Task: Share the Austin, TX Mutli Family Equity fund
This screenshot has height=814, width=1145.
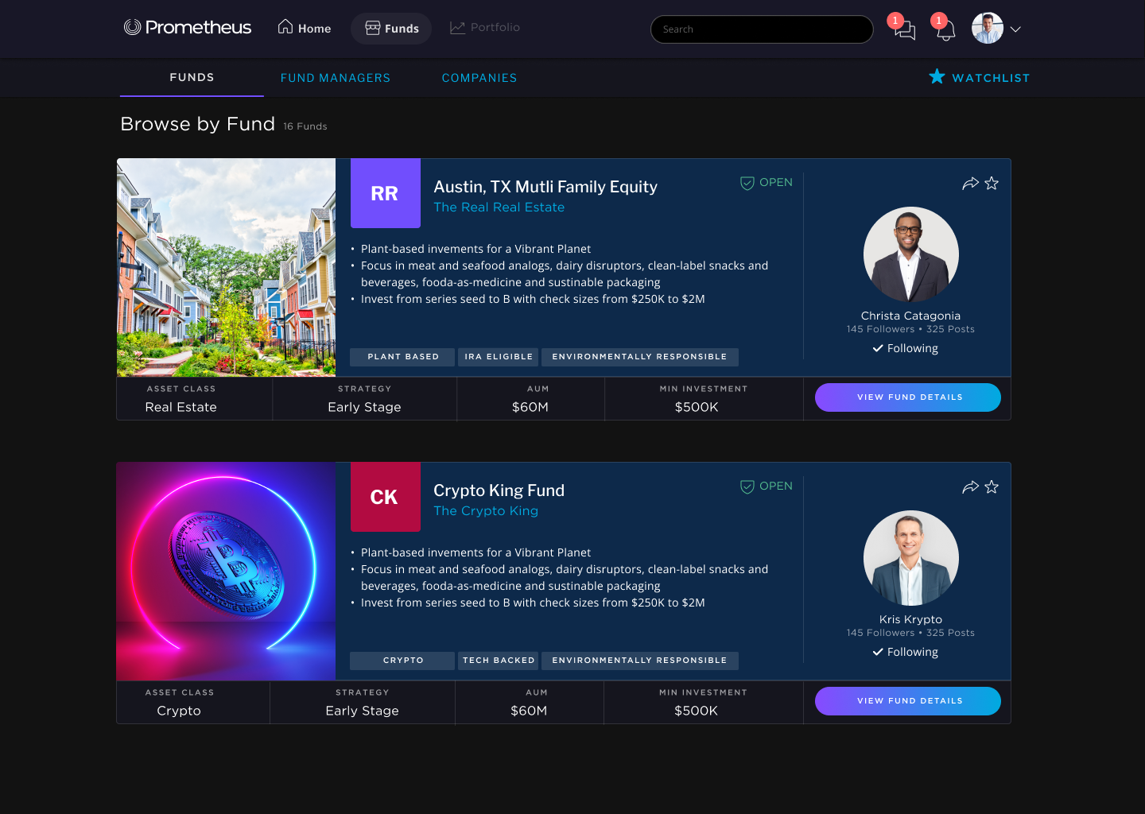Action: click(x=970, y=184)
